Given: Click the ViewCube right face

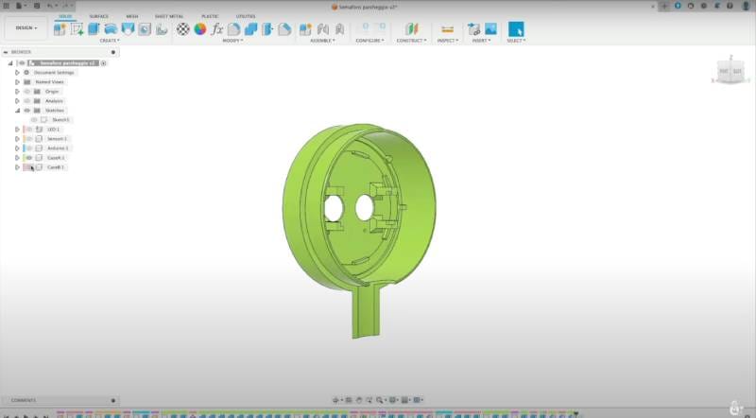Looking at the screenshot, I should [x=738, y=72].
